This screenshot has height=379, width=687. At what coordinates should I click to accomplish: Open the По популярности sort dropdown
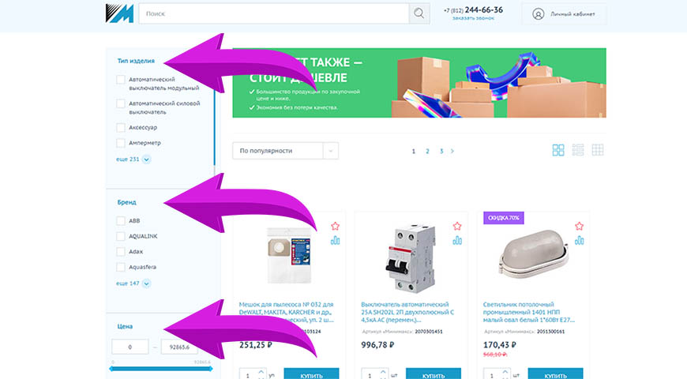285,151
